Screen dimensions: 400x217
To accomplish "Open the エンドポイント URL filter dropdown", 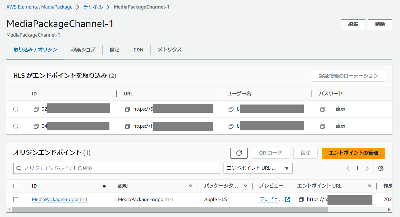I will (x=258, y=168).
